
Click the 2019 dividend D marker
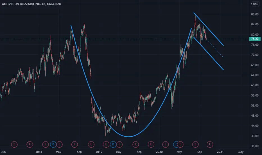[113, 144]
